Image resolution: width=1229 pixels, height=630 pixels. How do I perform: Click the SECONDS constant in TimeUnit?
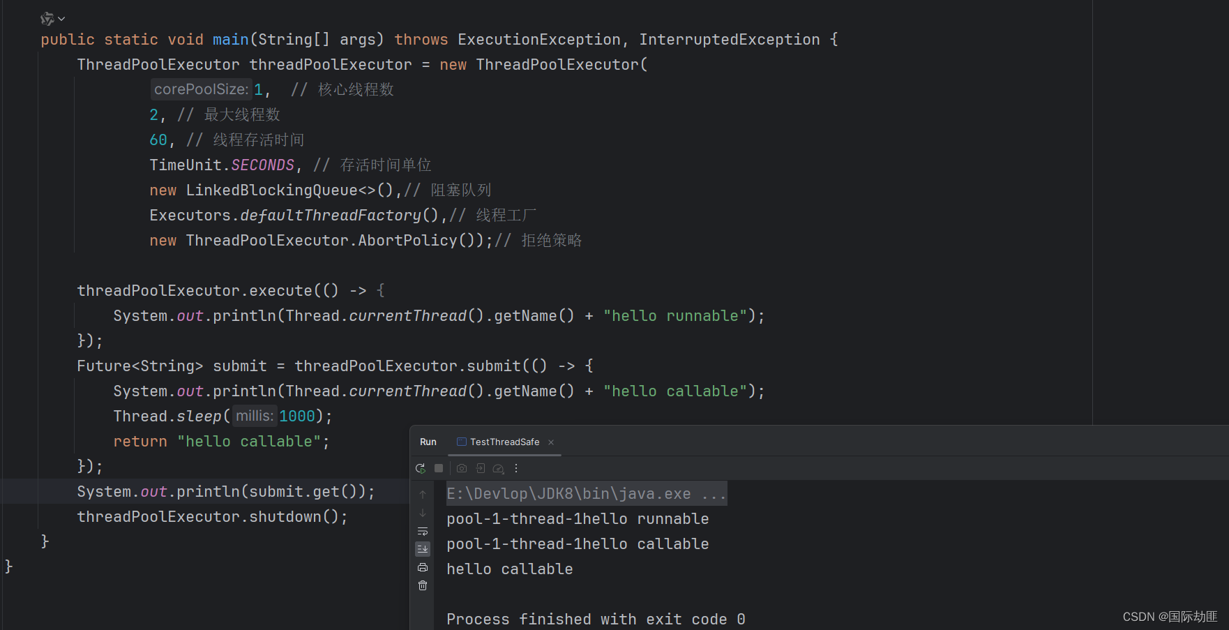(263, 165)
